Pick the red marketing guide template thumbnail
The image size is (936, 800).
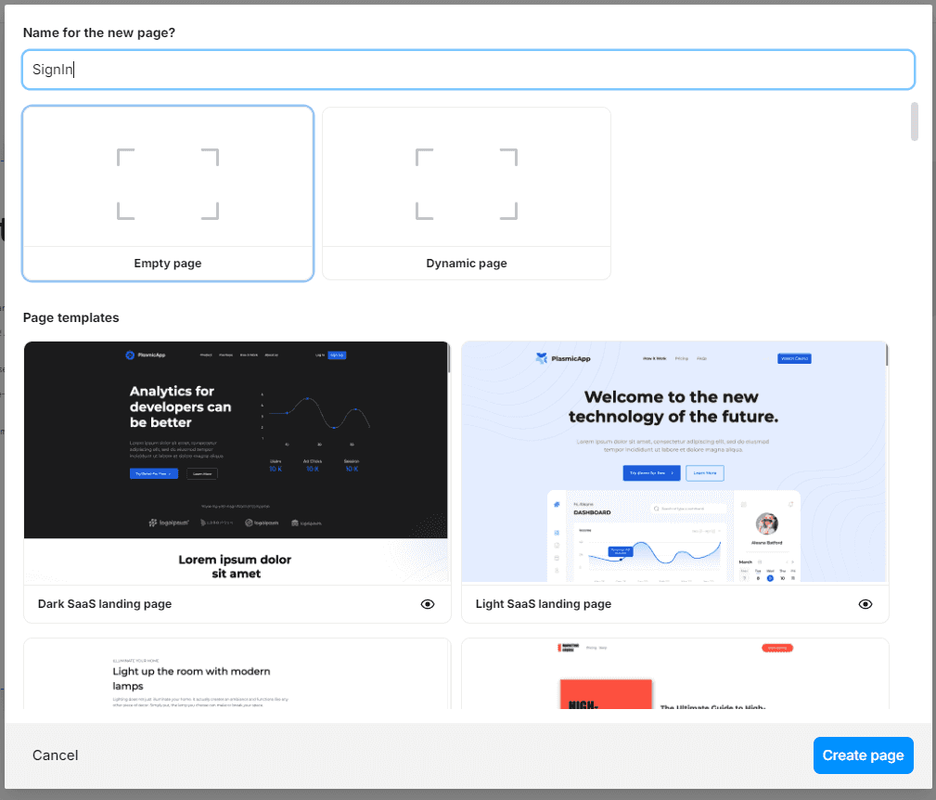[x=674, y=674]
